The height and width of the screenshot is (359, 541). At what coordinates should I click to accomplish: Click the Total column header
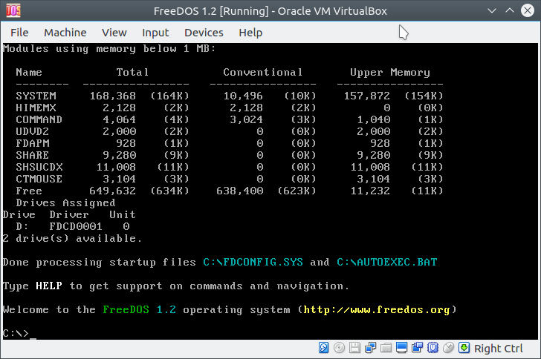pos(132,73)
